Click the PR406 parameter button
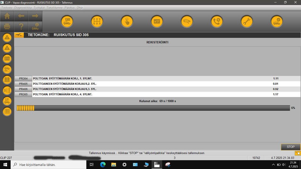The width and height of the screenshot is (301, 169). [23, 89]
